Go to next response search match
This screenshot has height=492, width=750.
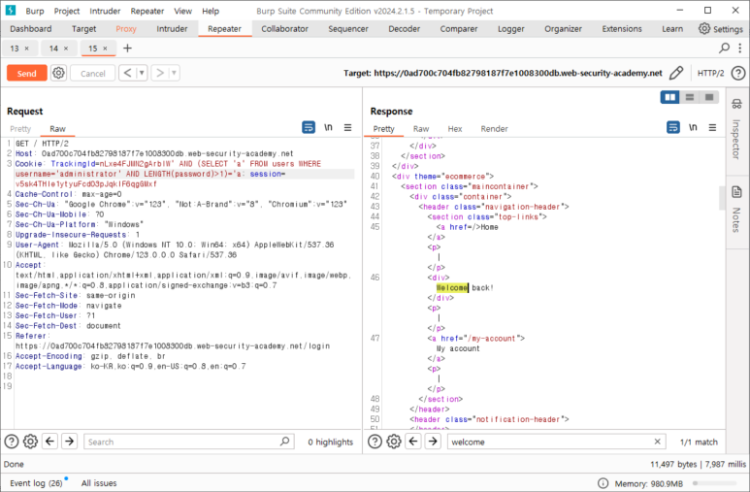point(433,442)
